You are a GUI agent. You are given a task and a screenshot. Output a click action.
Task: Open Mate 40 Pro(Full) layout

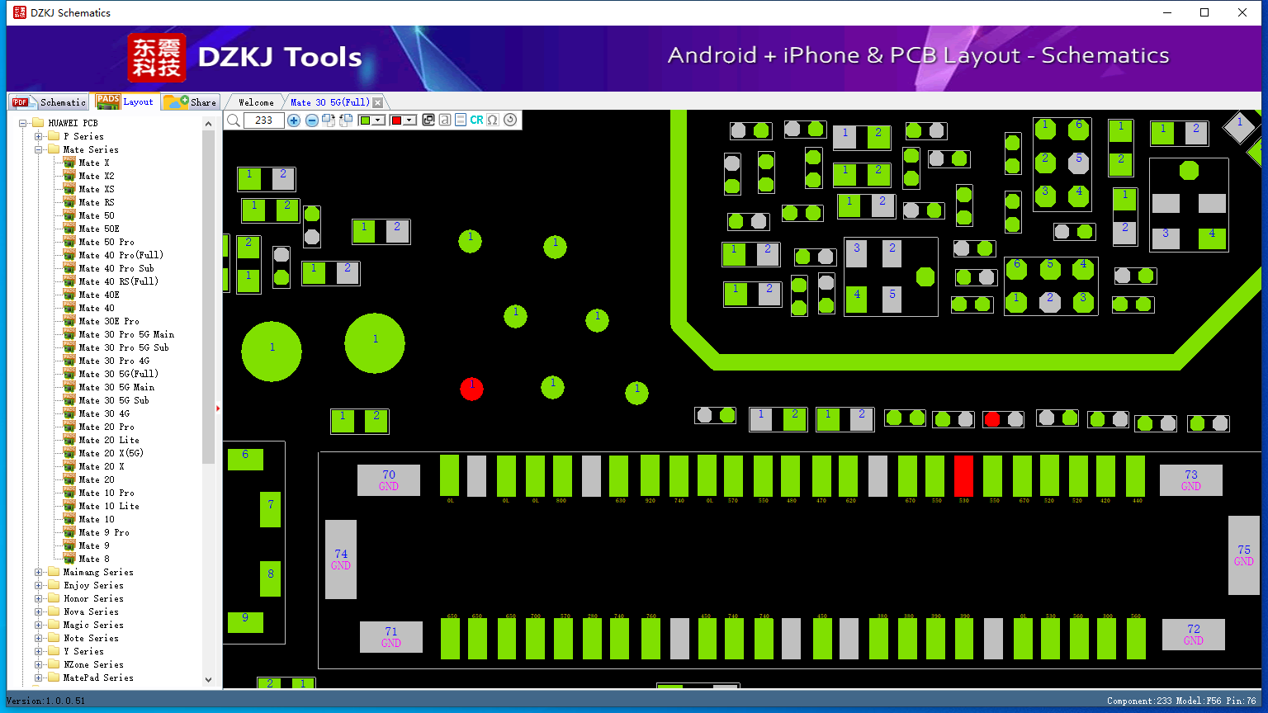121,255
